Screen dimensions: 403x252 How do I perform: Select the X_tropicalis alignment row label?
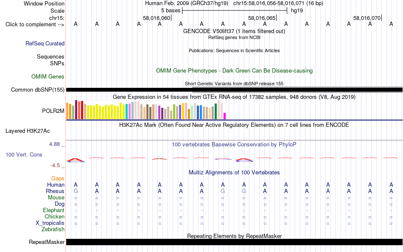[50, 223]
